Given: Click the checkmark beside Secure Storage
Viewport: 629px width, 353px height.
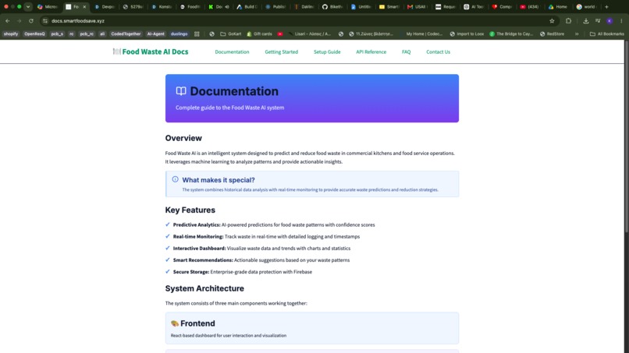Looking at the screenshot, I should point(168,271).
